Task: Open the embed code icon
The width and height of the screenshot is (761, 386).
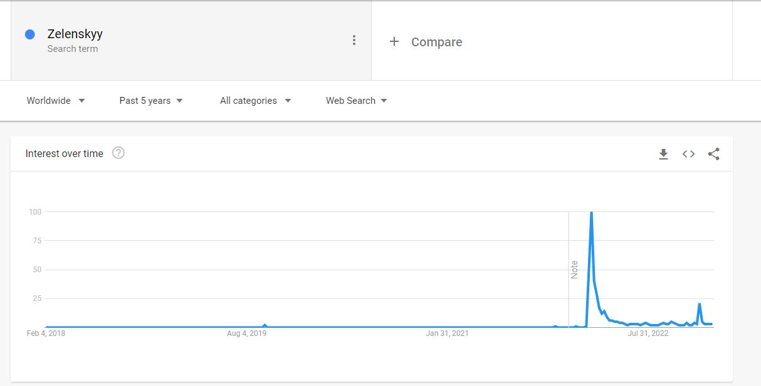Action: pyautogui.click(x=688, y=154)
